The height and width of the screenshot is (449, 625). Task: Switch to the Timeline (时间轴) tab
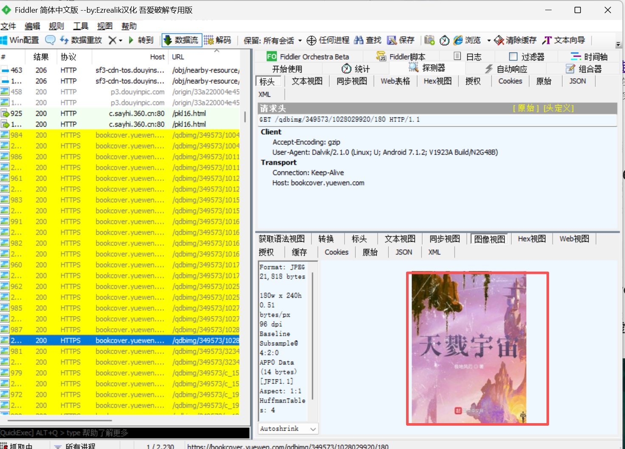(589, 56)
